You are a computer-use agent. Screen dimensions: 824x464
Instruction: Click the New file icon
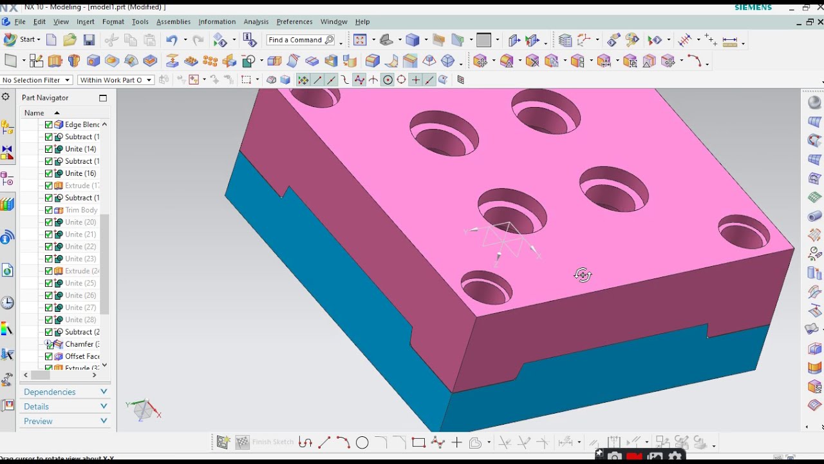tap(51, 40)
